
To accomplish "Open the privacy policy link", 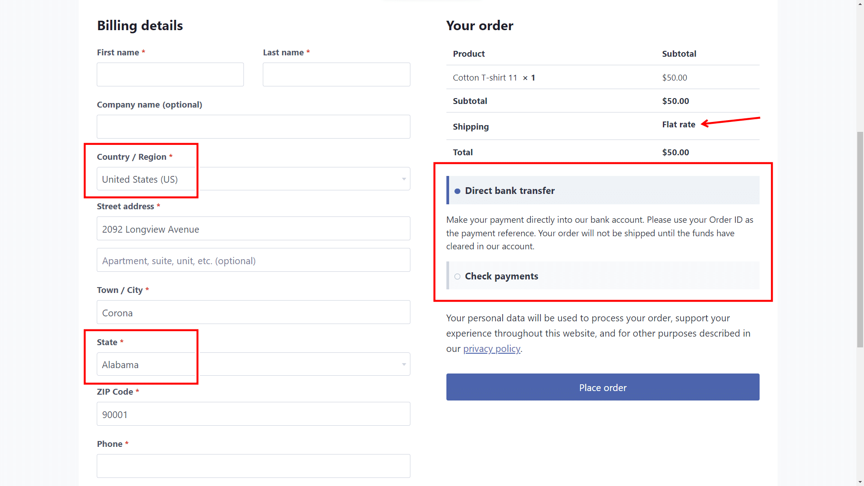I will tap(491, 348).
